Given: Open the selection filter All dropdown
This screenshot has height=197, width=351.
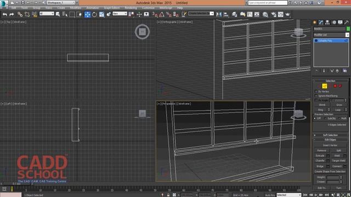Looking at the screenshot, I should tap(47, 14).
